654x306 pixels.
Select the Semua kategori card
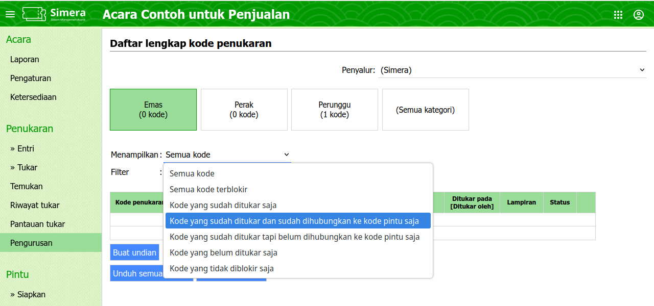(426, 110)
